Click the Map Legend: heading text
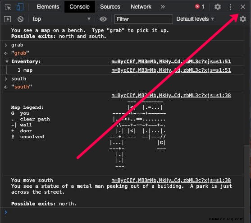This screenshot has height=223, width=251. click(27, 107)
